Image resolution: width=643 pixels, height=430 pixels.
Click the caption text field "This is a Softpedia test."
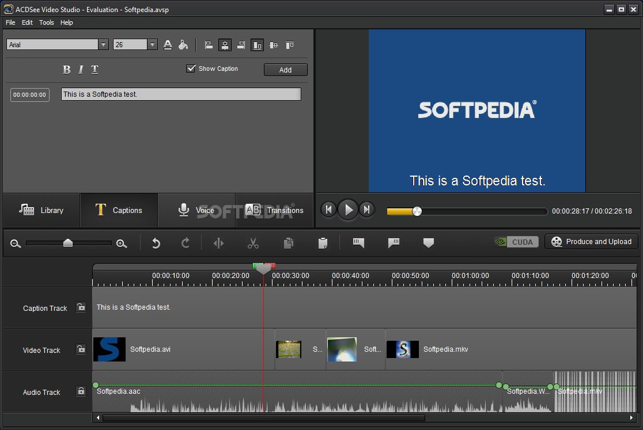(181, 94)
